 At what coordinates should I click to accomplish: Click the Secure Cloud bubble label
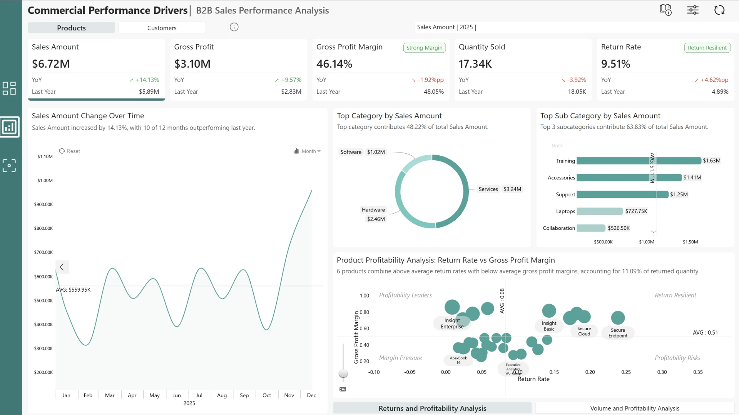click(584, 331)
